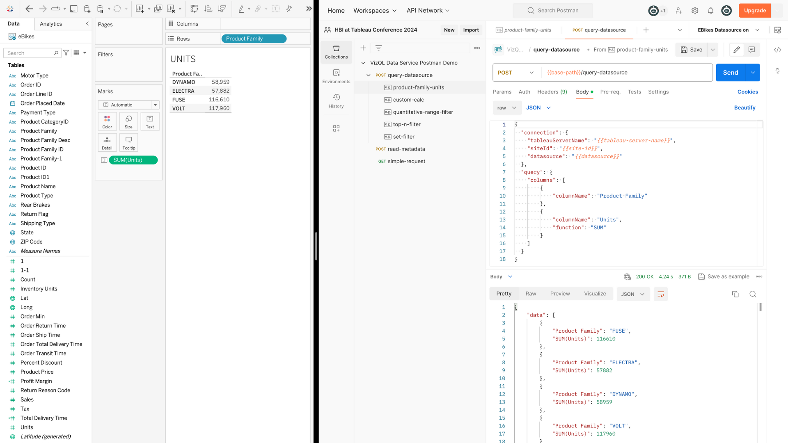Viewport: 788px width, 443px height.
Task: Open Postman Environments sidebar panel
Action: (336, 76)
